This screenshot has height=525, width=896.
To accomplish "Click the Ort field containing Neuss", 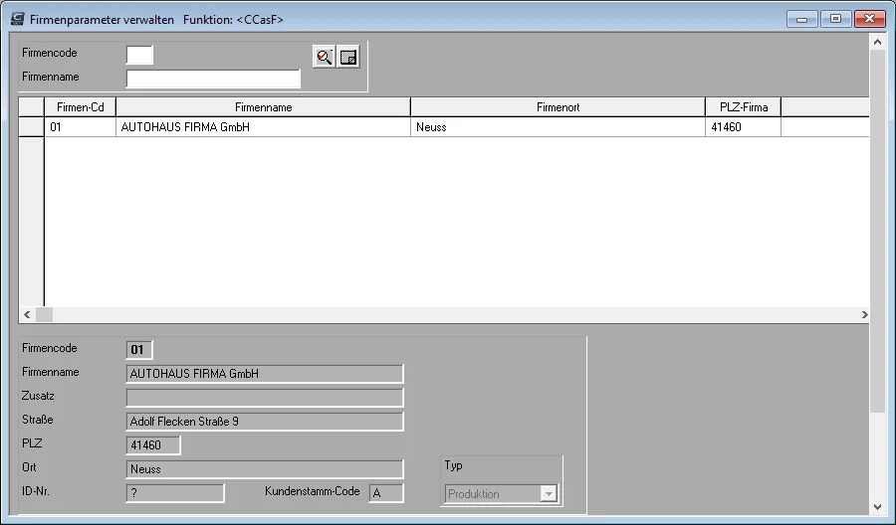I will click(x=265, y=469).
